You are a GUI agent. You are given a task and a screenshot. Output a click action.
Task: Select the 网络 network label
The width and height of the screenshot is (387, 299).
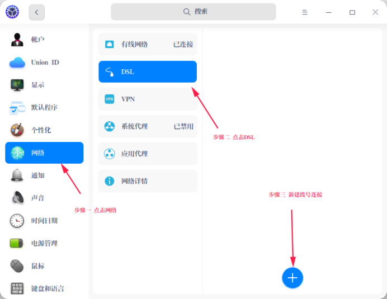(38, 153)
